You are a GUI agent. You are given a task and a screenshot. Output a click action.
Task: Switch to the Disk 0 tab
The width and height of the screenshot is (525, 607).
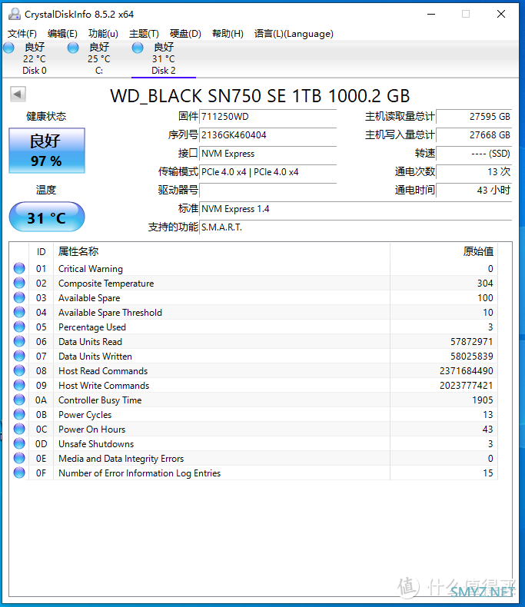click(35, 59)
